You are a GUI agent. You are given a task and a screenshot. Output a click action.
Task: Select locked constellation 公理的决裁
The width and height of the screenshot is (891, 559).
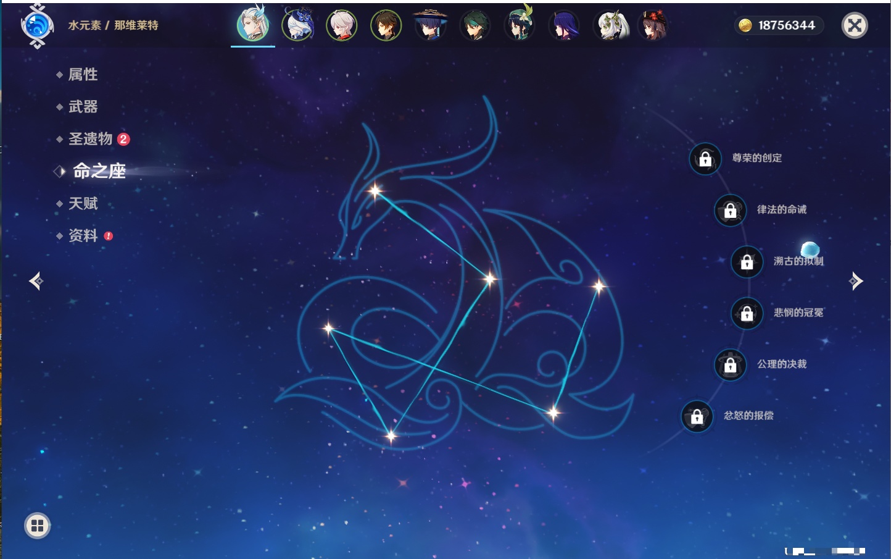(731, 365)
